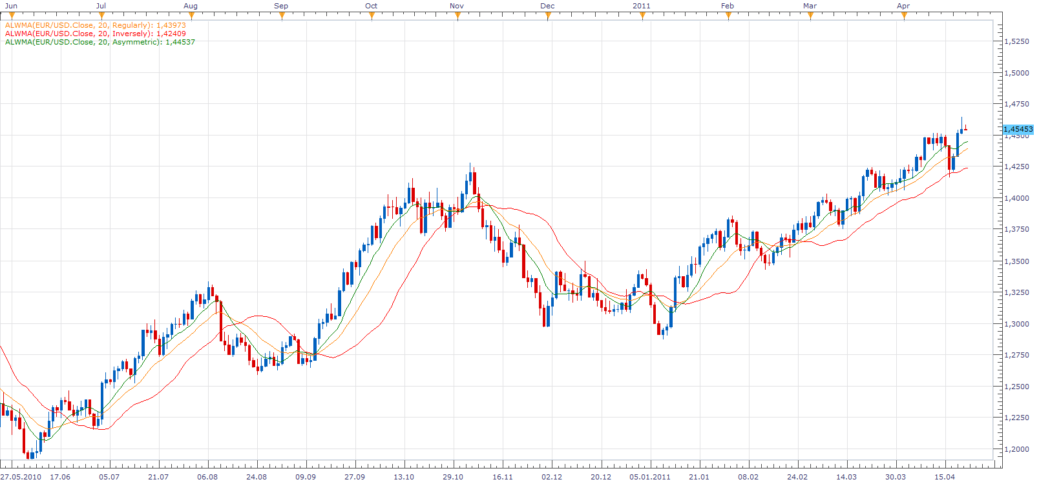This screenshot has width=1039, height=484.
Task: Click the 30.03 date axis label
Action: (896, 477)
